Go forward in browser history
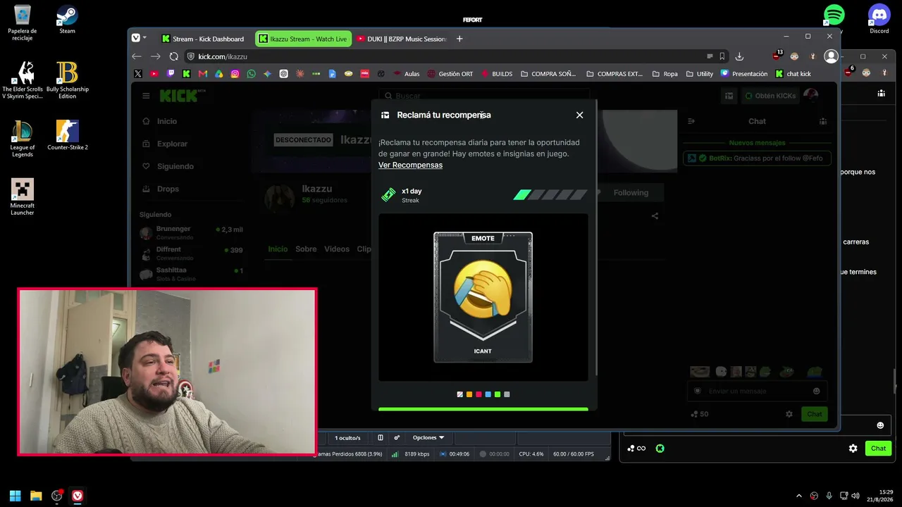The height and width of the screenshot is (507, 902). (155, 56)
